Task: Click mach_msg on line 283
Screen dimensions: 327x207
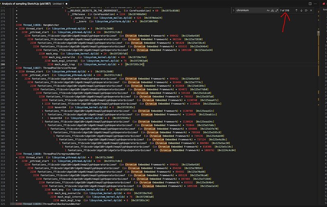Action: coord(52,54)
